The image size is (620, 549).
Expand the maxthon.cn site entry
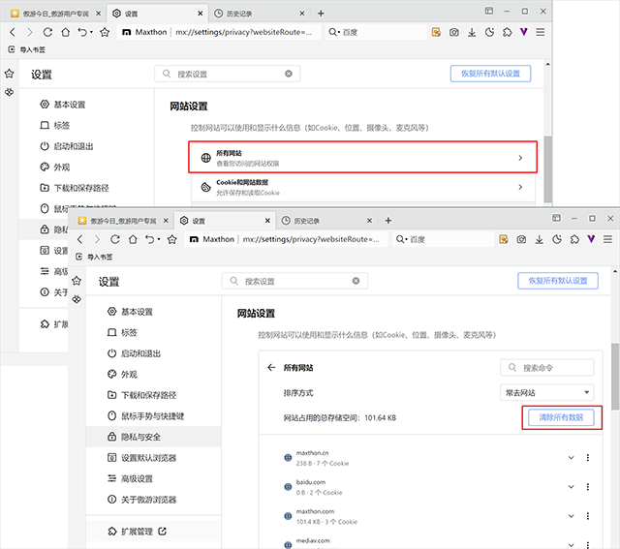coord(571,458)
